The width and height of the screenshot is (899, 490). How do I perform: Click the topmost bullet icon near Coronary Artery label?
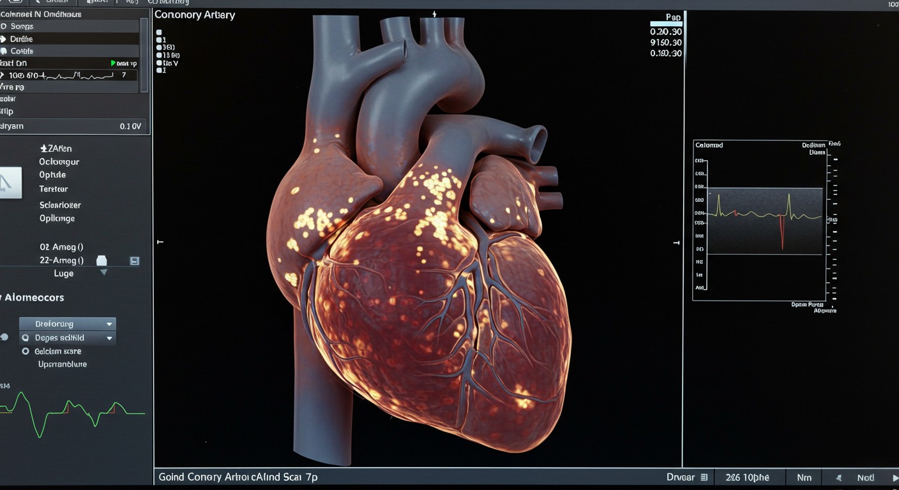(x=158, y=31)
